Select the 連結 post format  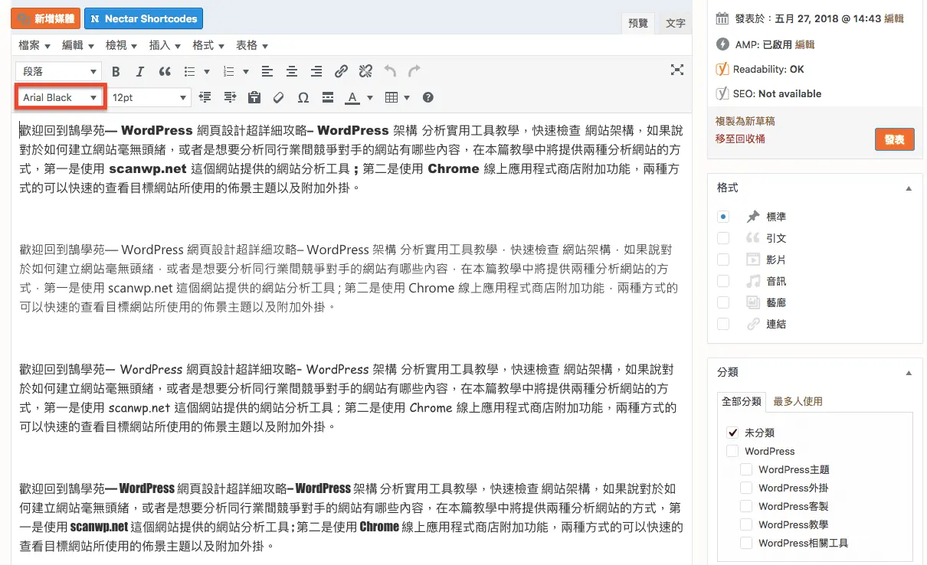pos(723,324)
